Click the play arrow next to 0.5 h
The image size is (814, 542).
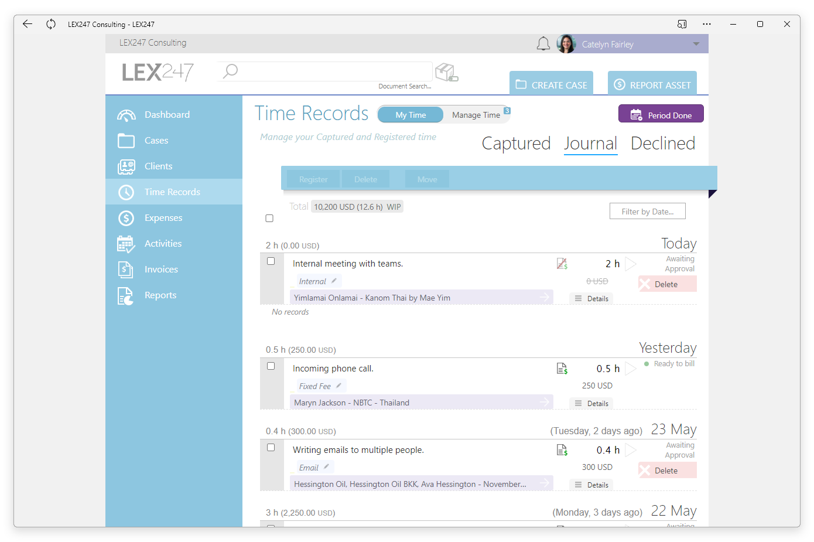[631, 369]
